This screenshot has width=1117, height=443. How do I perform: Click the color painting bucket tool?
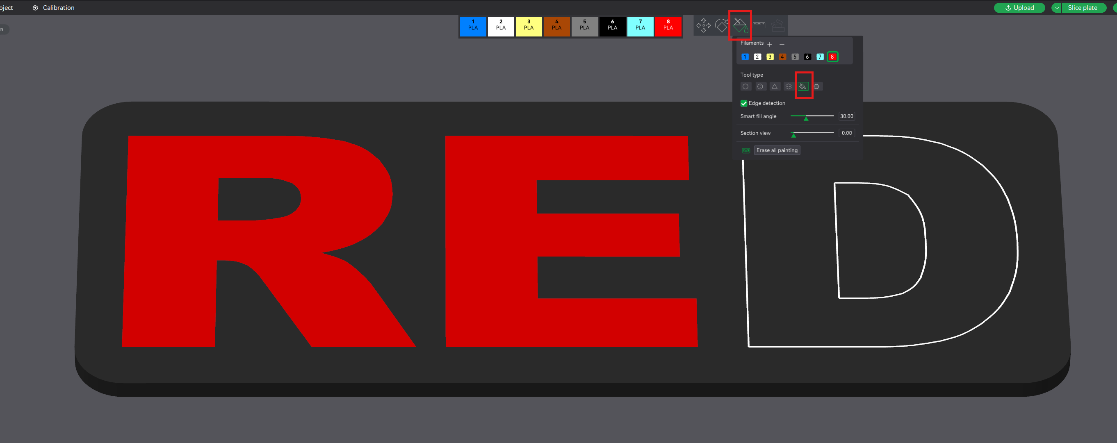point(740,25)
